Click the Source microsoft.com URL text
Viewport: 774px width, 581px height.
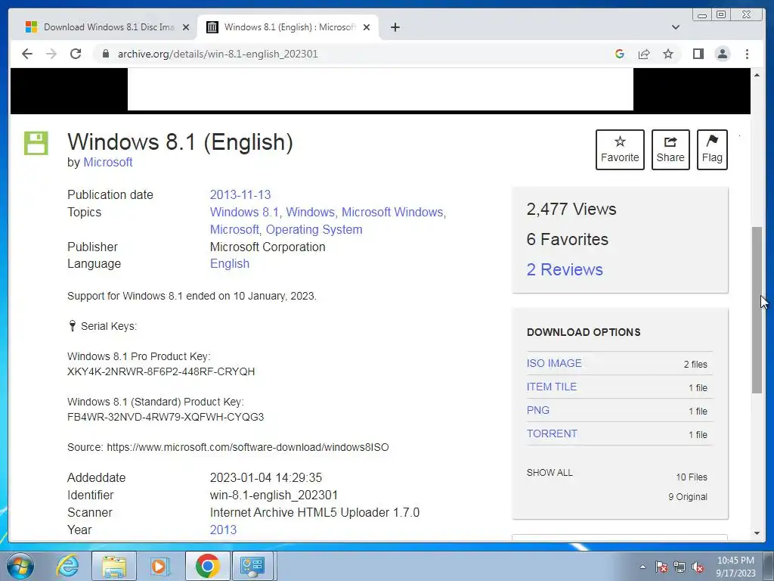pyautogui.click(x=248, y=447)
